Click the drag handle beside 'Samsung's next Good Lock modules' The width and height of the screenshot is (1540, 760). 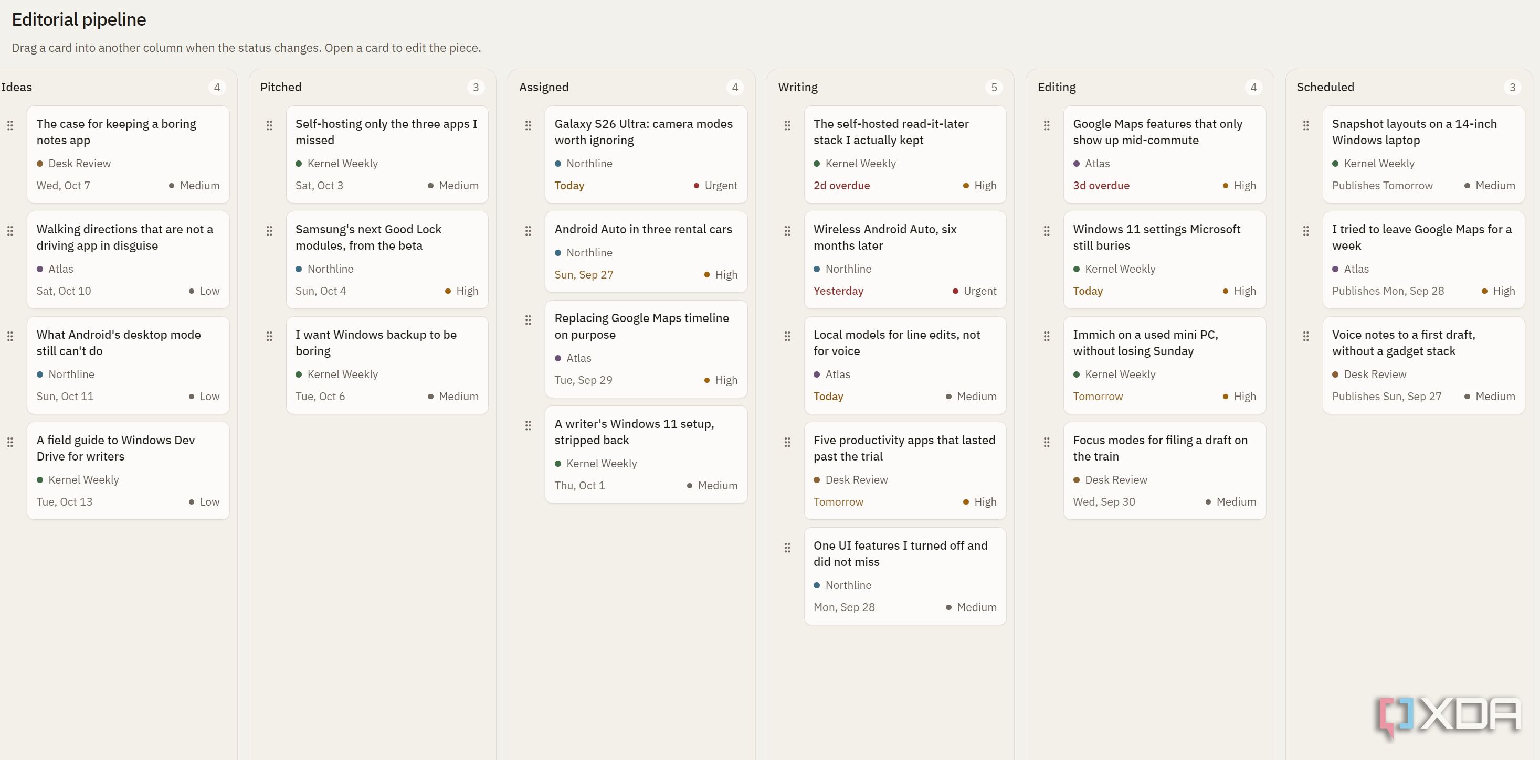click(269, 231)
